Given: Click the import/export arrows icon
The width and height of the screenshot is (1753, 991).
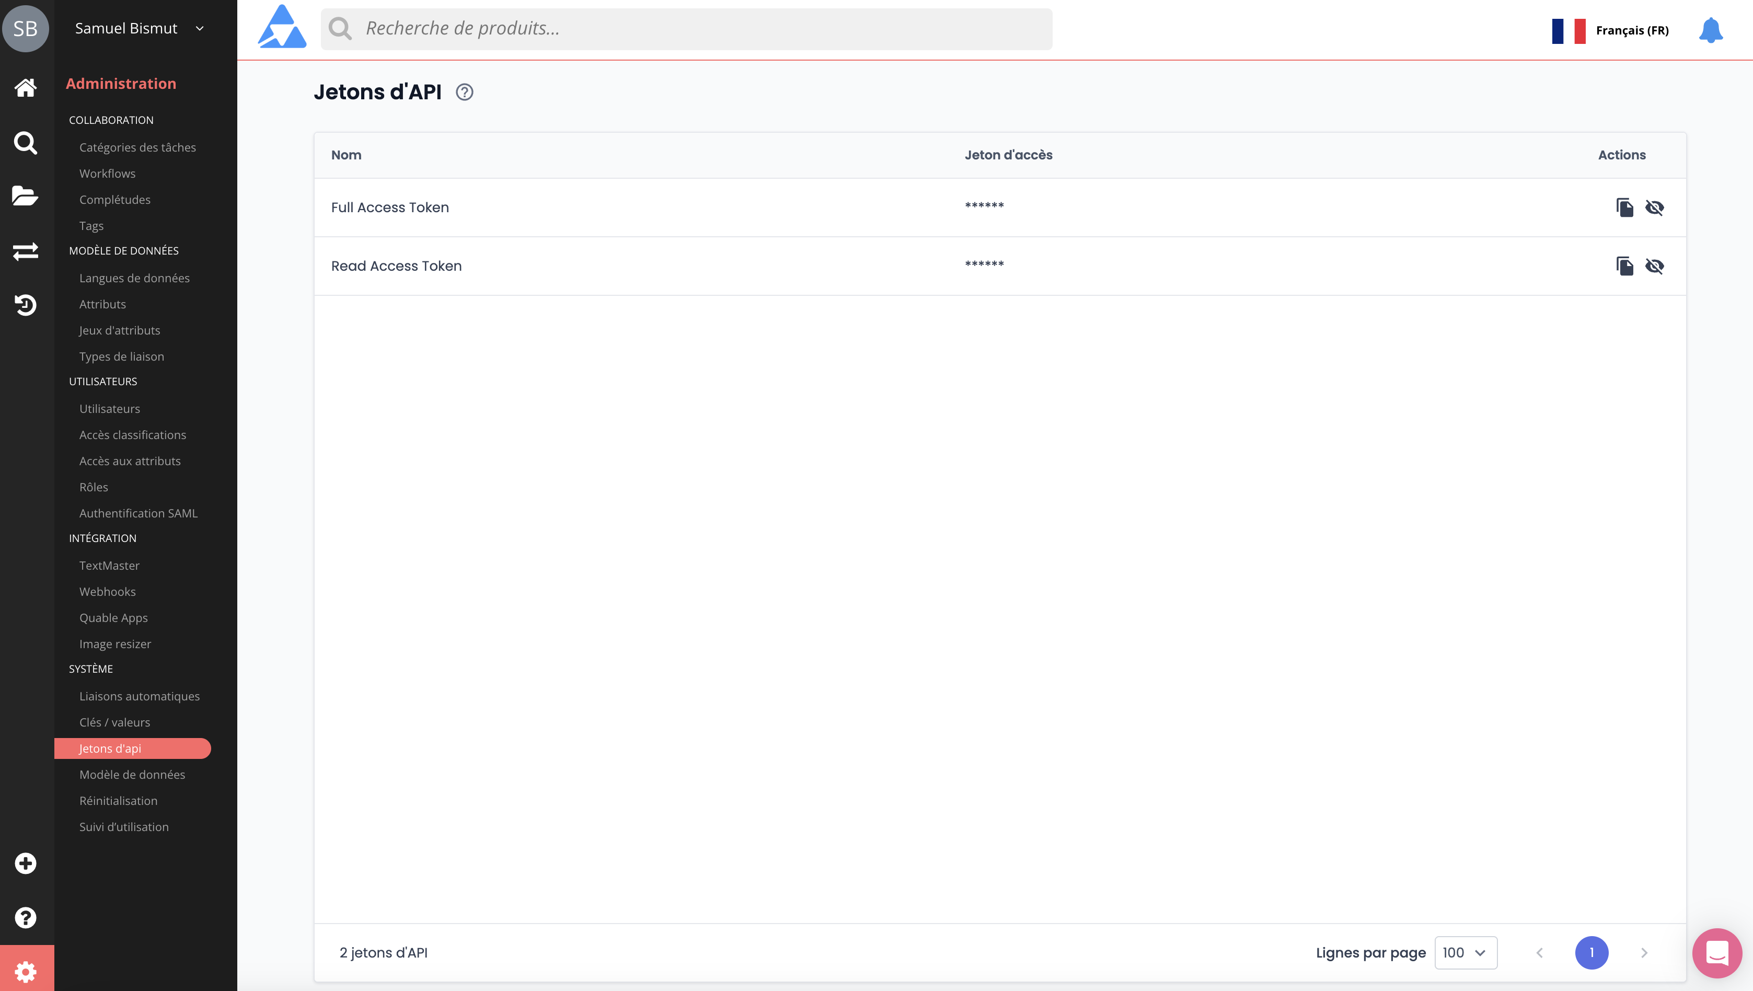Looking at the screenshot, I should pos(26,251).
